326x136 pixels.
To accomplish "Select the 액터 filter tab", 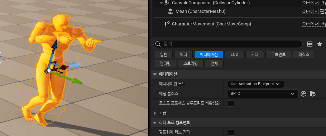I will 183,55.
